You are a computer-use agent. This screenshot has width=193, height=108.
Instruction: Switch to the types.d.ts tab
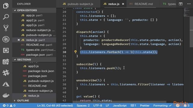click(169, 4)
